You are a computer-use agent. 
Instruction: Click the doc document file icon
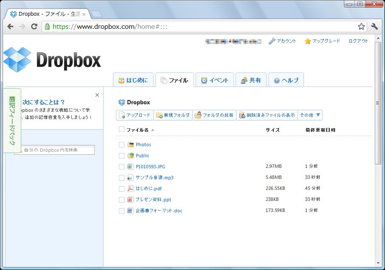(130, 210)
